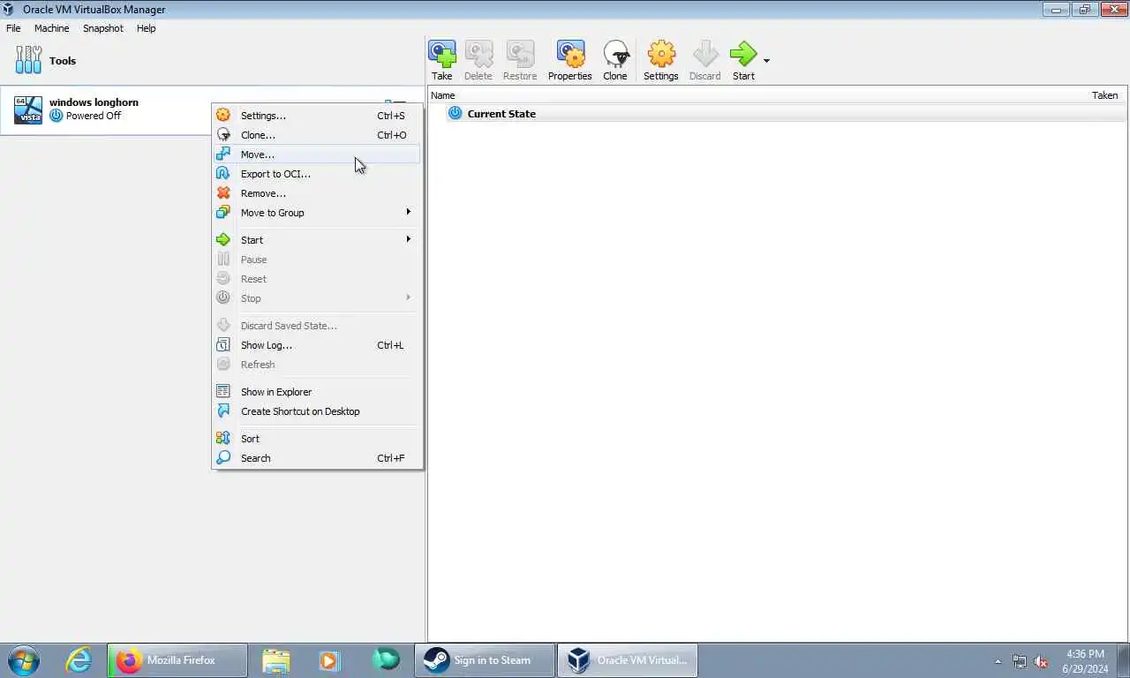Choose Search from the context menu

click(x=317, y=458)
